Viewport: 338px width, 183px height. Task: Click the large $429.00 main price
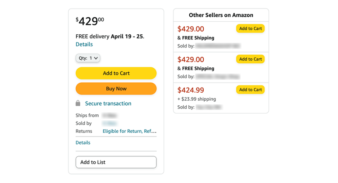(x=90, y=21)
